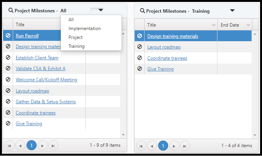The width and height of the screenshot is (262, 156).
Task: Click the status icon beside Welcome Call/Kickoff Meeting
Action: (x=8, y=79)
